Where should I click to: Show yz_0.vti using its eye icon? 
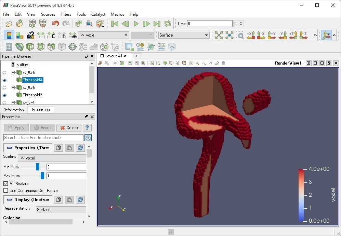pos(4,73)
